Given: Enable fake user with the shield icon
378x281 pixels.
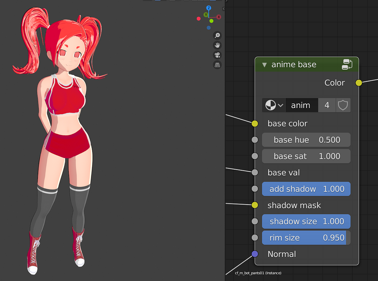Looking at the screenshot, I should point(342,105).
